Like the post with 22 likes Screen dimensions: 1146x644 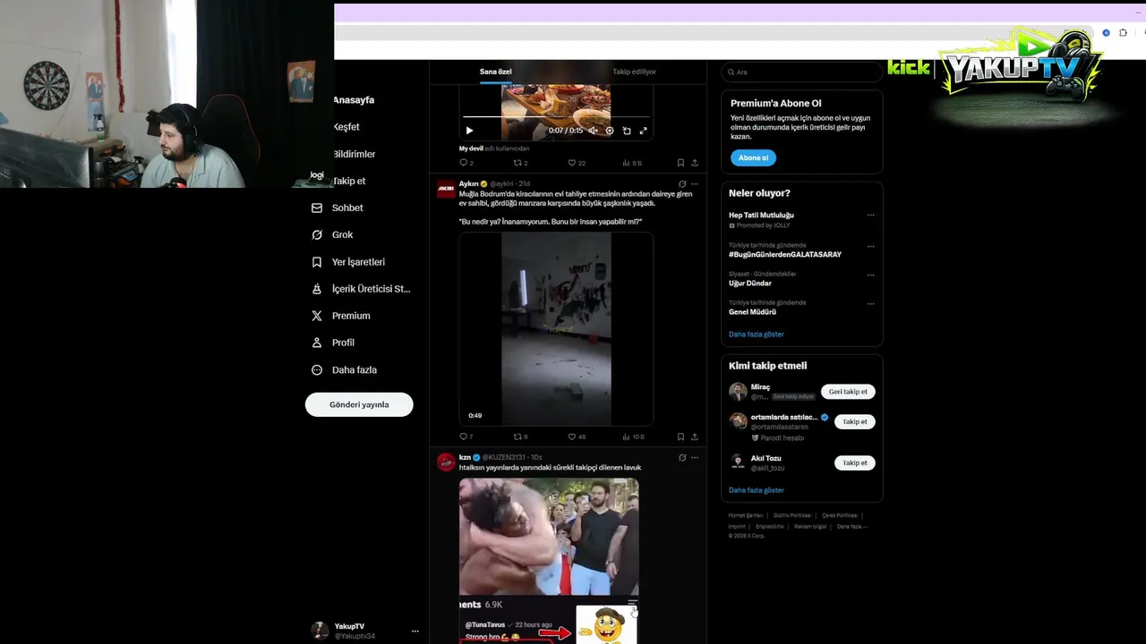tap(577, 163)
